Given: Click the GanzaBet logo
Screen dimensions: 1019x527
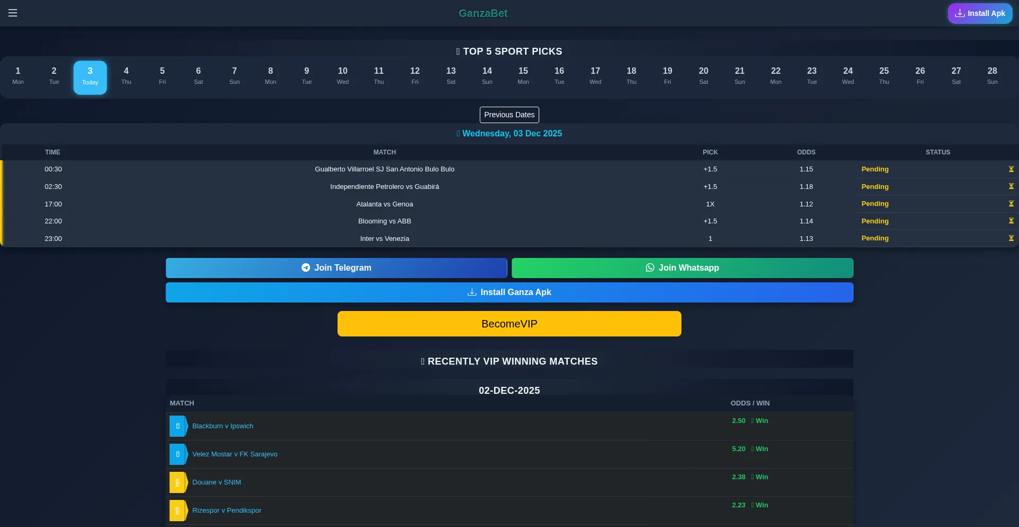Looking at the screenshot, I should (x=483, y=13).
